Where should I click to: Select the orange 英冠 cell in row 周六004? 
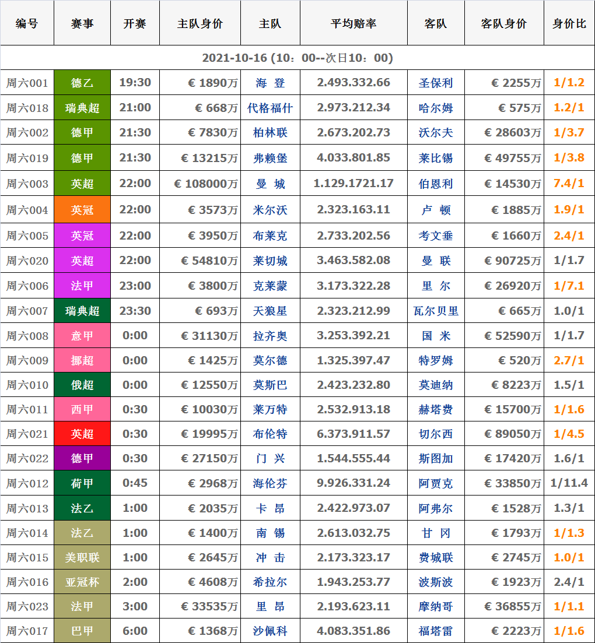pos(82,210)
